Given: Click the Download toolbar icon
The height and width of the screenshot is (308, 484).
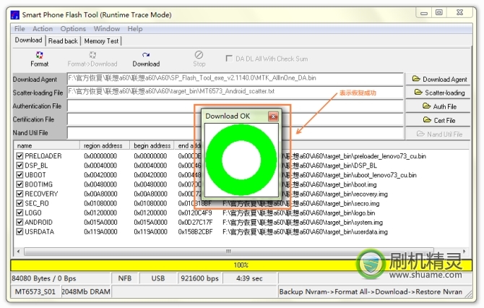Looking at the screenshot, I should point(146,59).
